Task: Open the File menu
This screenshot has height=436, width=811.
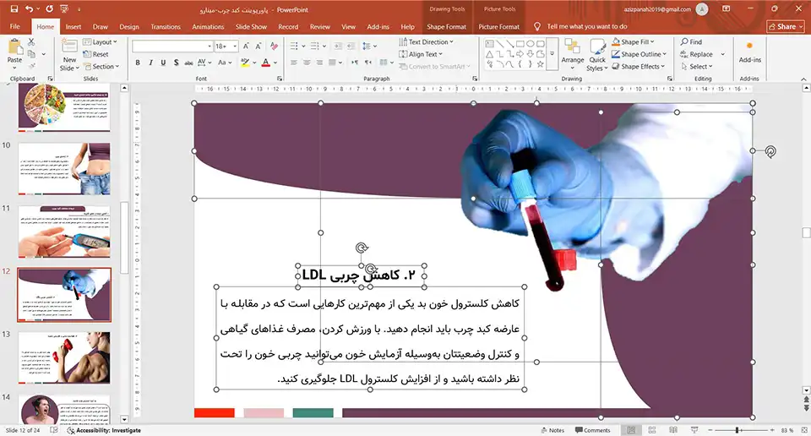Action: pos(15,26)
